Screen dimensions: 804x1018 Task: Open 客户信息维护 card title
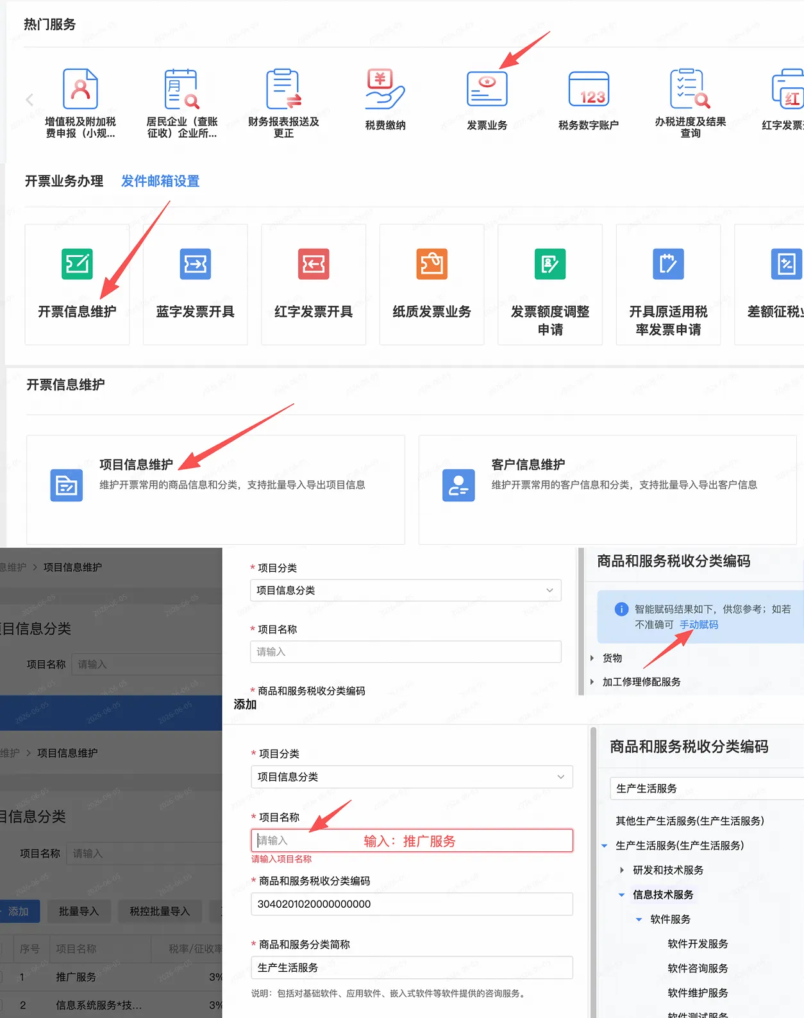coord(528,464)
